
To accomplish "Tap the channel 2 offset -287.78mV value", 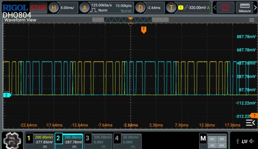I will point(73,142).
